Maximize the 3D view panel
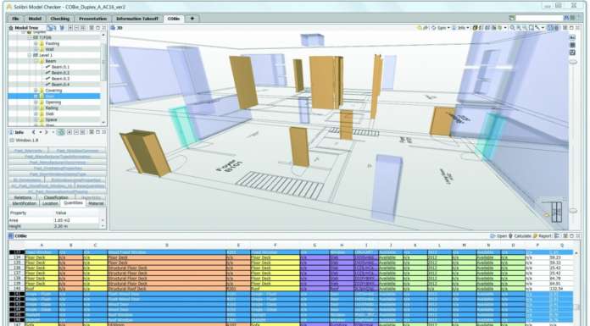 pos(571,28)
